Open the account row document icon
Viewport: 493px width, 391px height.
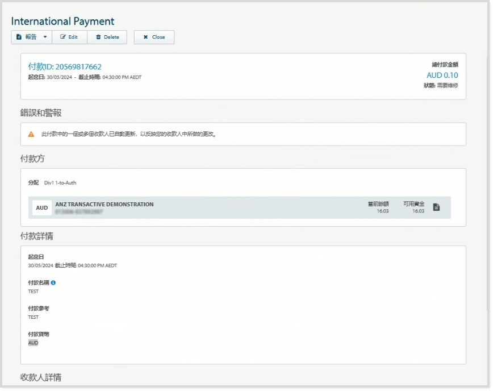tap(436, 207)
